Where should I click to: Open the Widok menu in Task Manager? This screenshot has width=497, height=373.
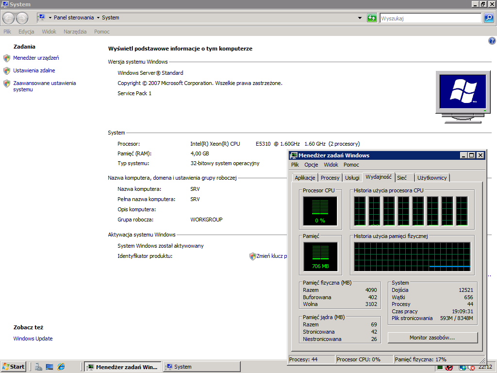point(331,165)
